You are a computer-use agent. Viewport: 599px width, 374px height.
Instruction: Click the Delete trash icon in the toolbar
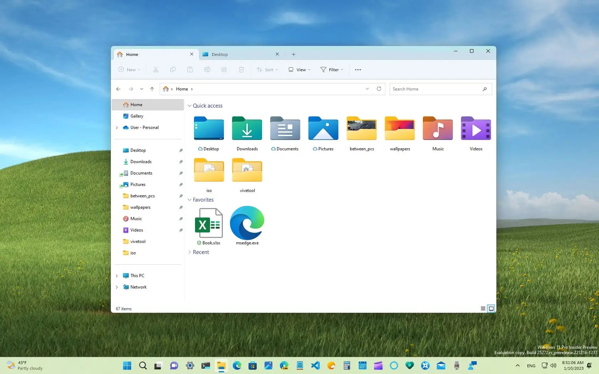click(241, 69)
